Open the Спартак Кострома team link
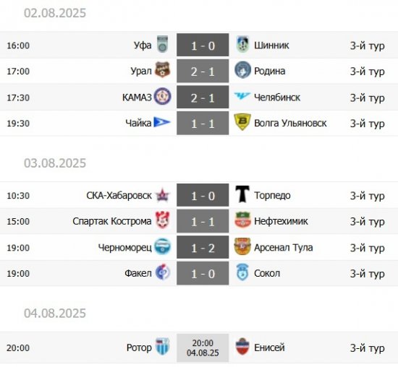The width and height of the screenshot is (398, 367). tap(112, 221)
